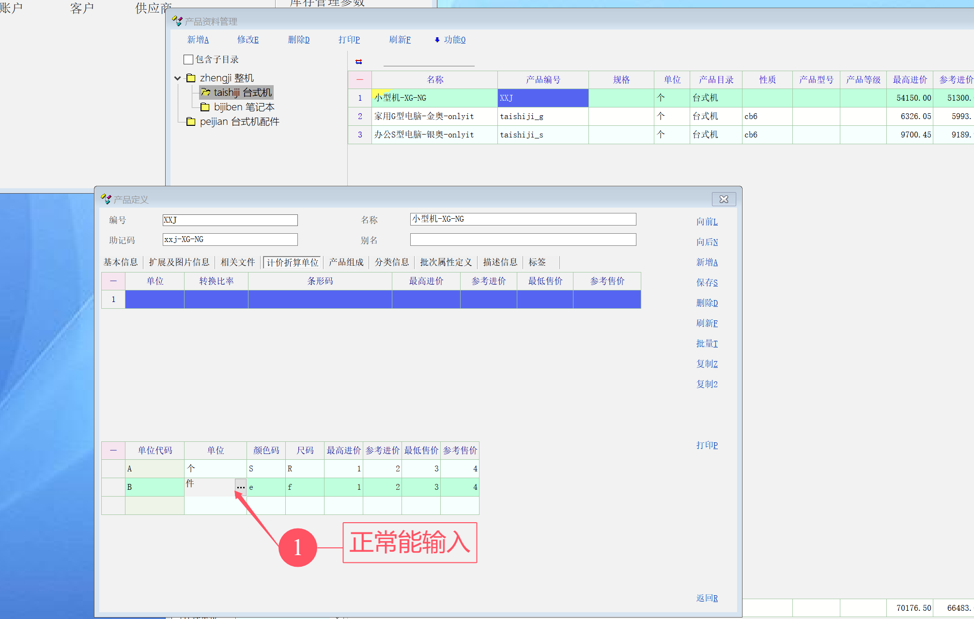Image resolution: width=974 pixels, height=619 pixels.
Task: Click the red swap icon above the product grid
Action: point(359,61)
